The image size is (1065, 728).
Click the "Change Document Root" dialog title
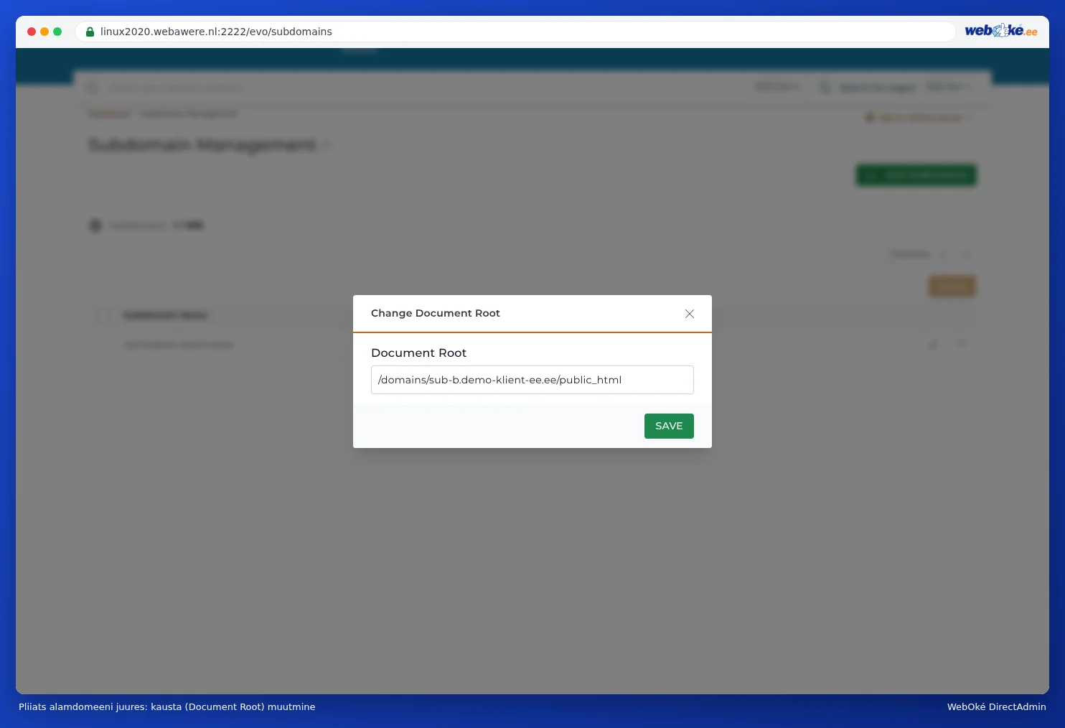[436, 313]
